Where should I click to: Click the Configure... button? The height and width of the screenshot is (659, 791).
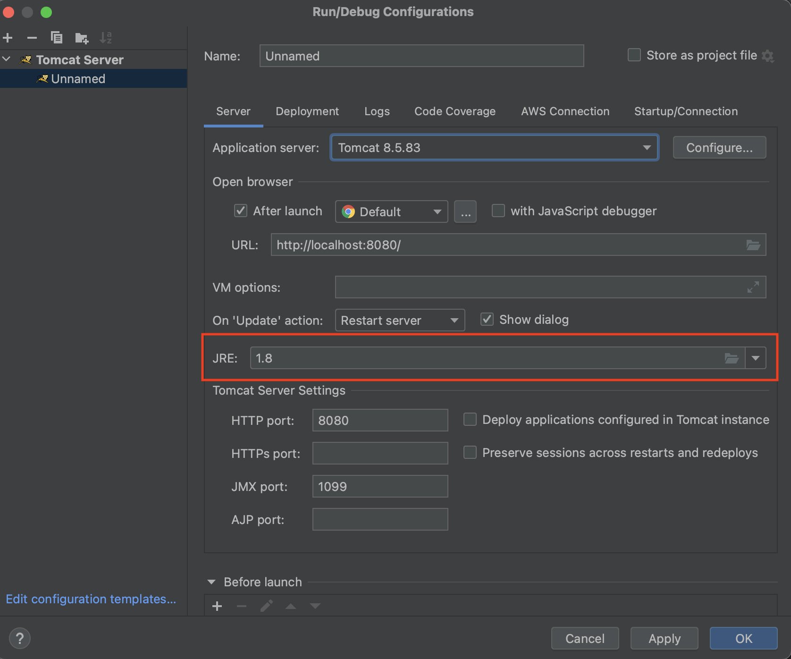719,148
